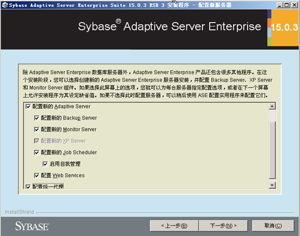Click the list scroll up arrow
300x236 pixels.
pos(272,106)
